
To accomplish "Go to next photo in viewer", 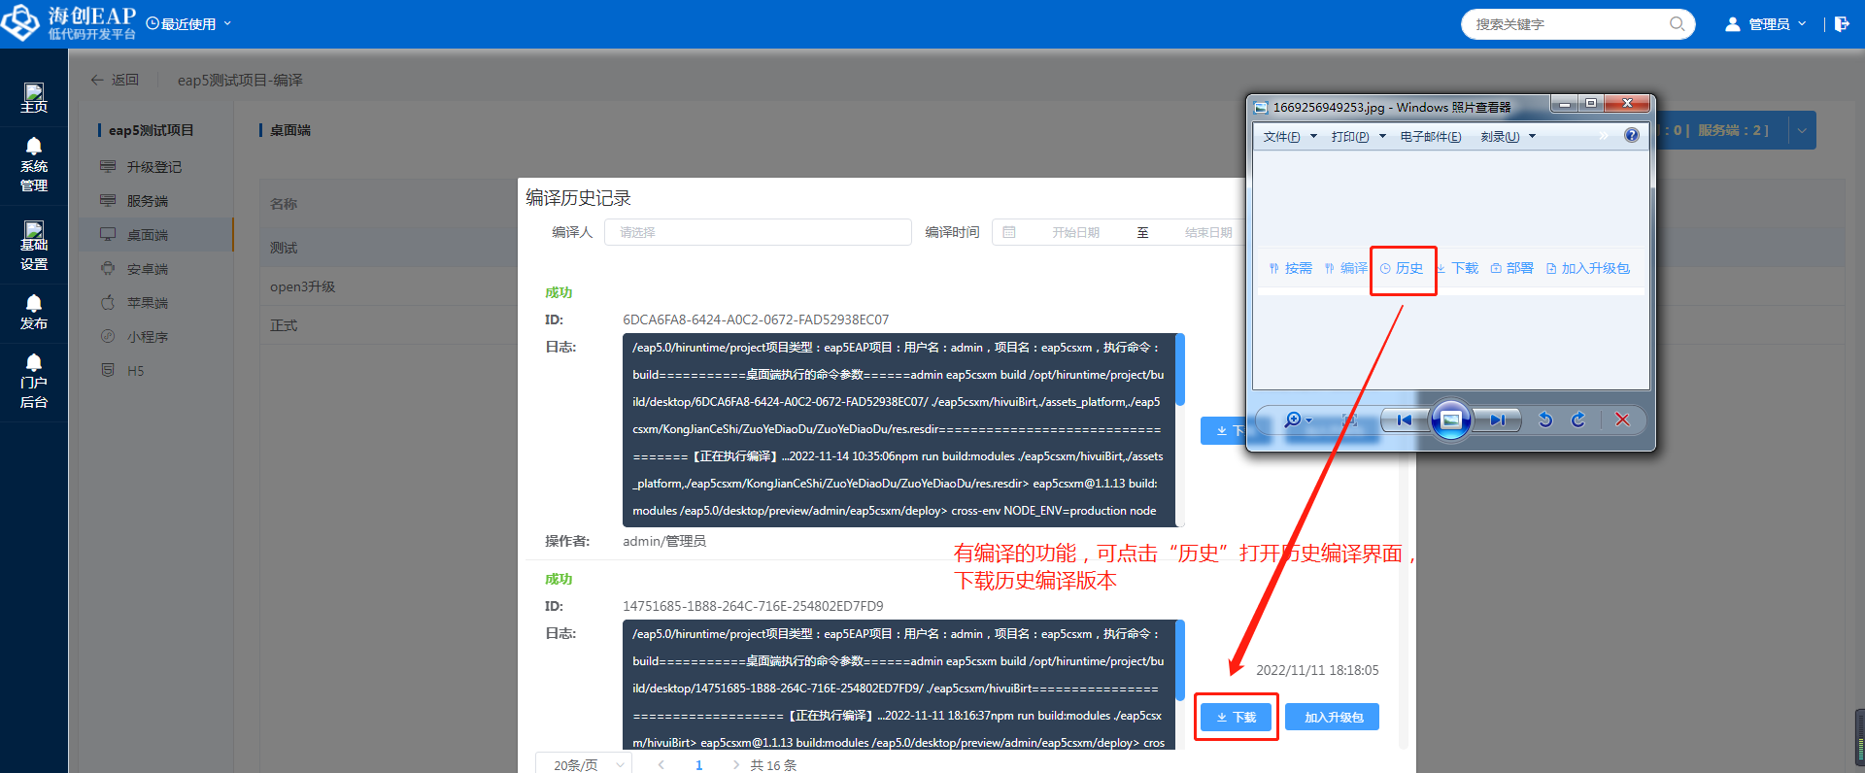I will (x=1497, y=420).
